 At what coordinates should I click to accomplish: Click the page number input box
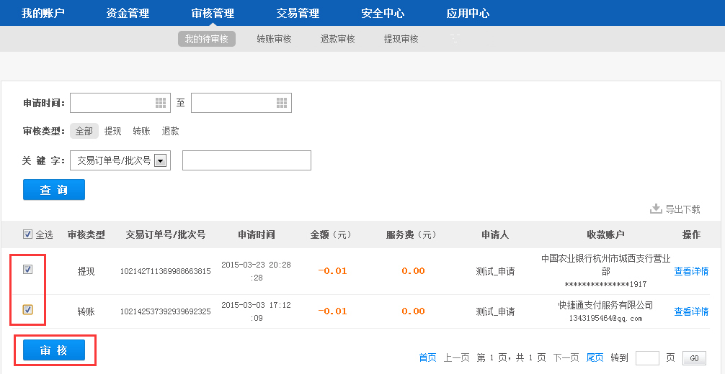click(x=647, y=358)
